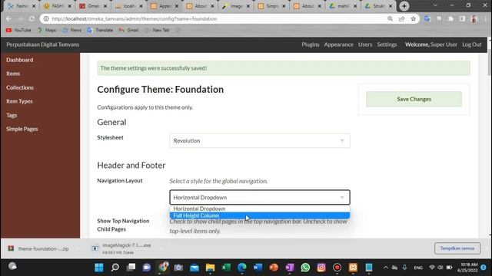Viewport: 492px width, 276px height.
Task: Reload the current page
Action: pos(32,18)
